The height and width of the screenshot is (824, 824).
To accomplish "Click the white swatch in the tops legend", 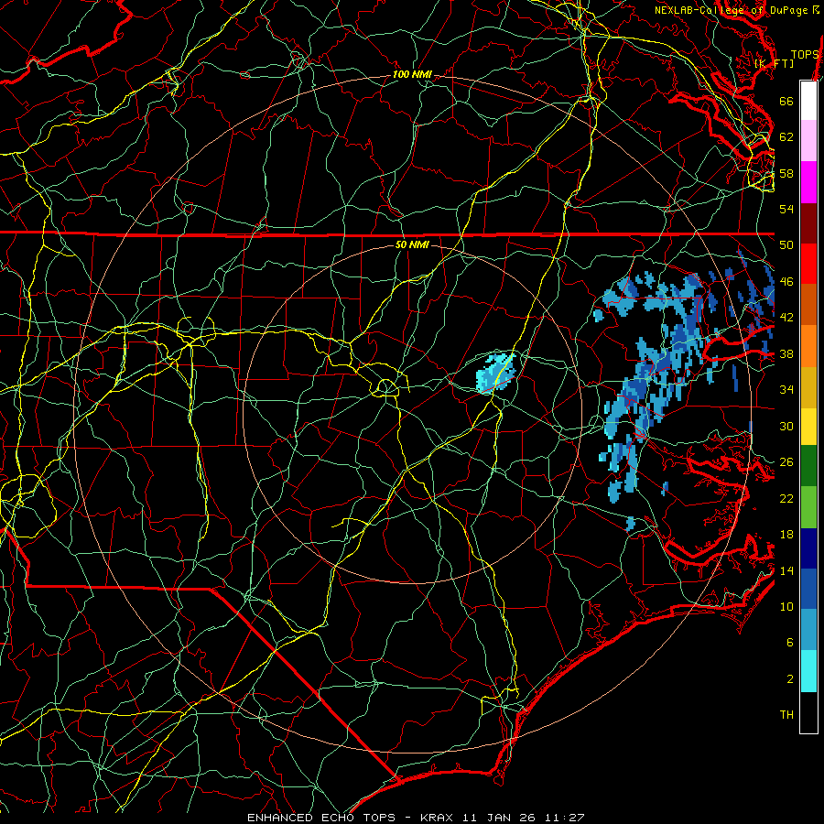I will point(808,101).
